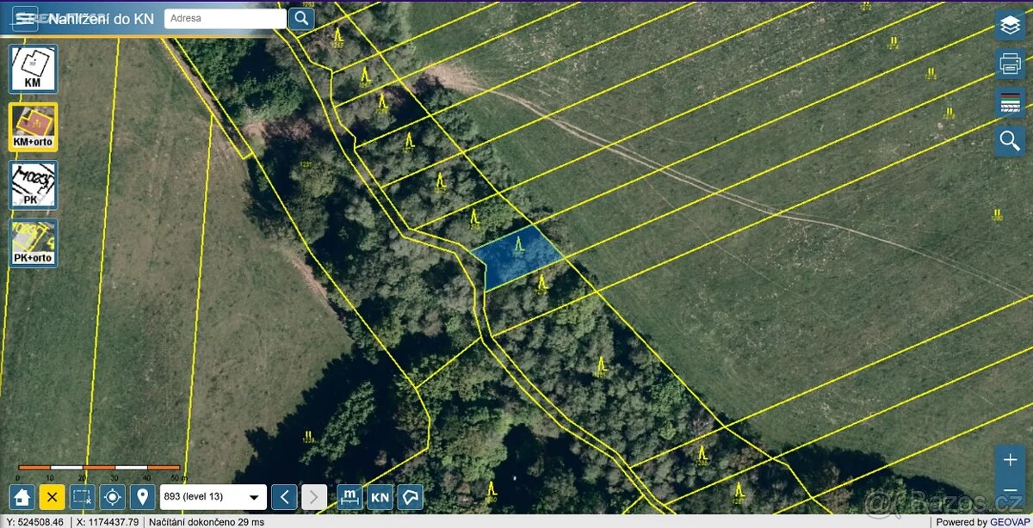Click the Nahlížení do KN title
Viewport: 1033px width, 528px height.
tap(101, 18)
